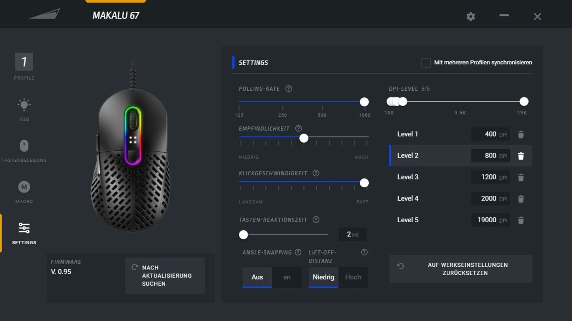Click the Mountain logo in the header
This screenshot has width=572, height=321.
[45, 14]
